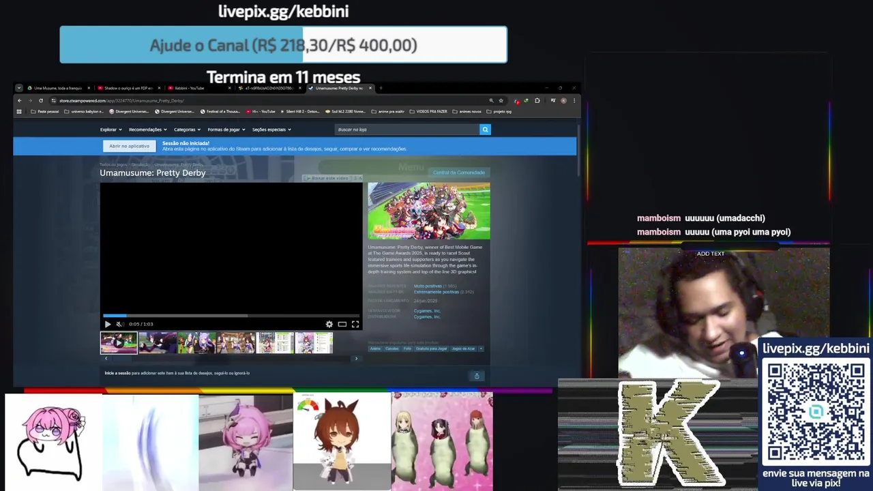Switch to the 'Uma Musume, toda a franquia' tab

pyautogui.click(x=57, y=88)
